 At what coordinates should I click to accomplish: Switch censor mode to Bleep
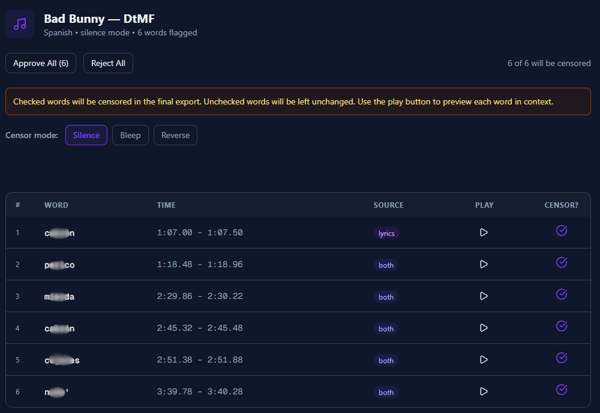click(x=130, y=135)
